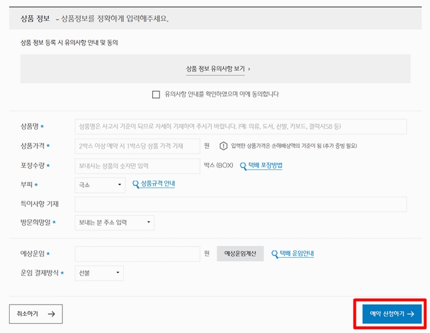
Task: Focus the 상품가격 input field
Action: [138, 146]
